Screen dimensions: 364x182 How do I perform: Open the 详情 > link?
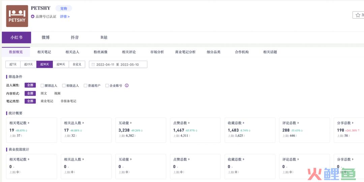pyautogui.click(x=65, y=16)
